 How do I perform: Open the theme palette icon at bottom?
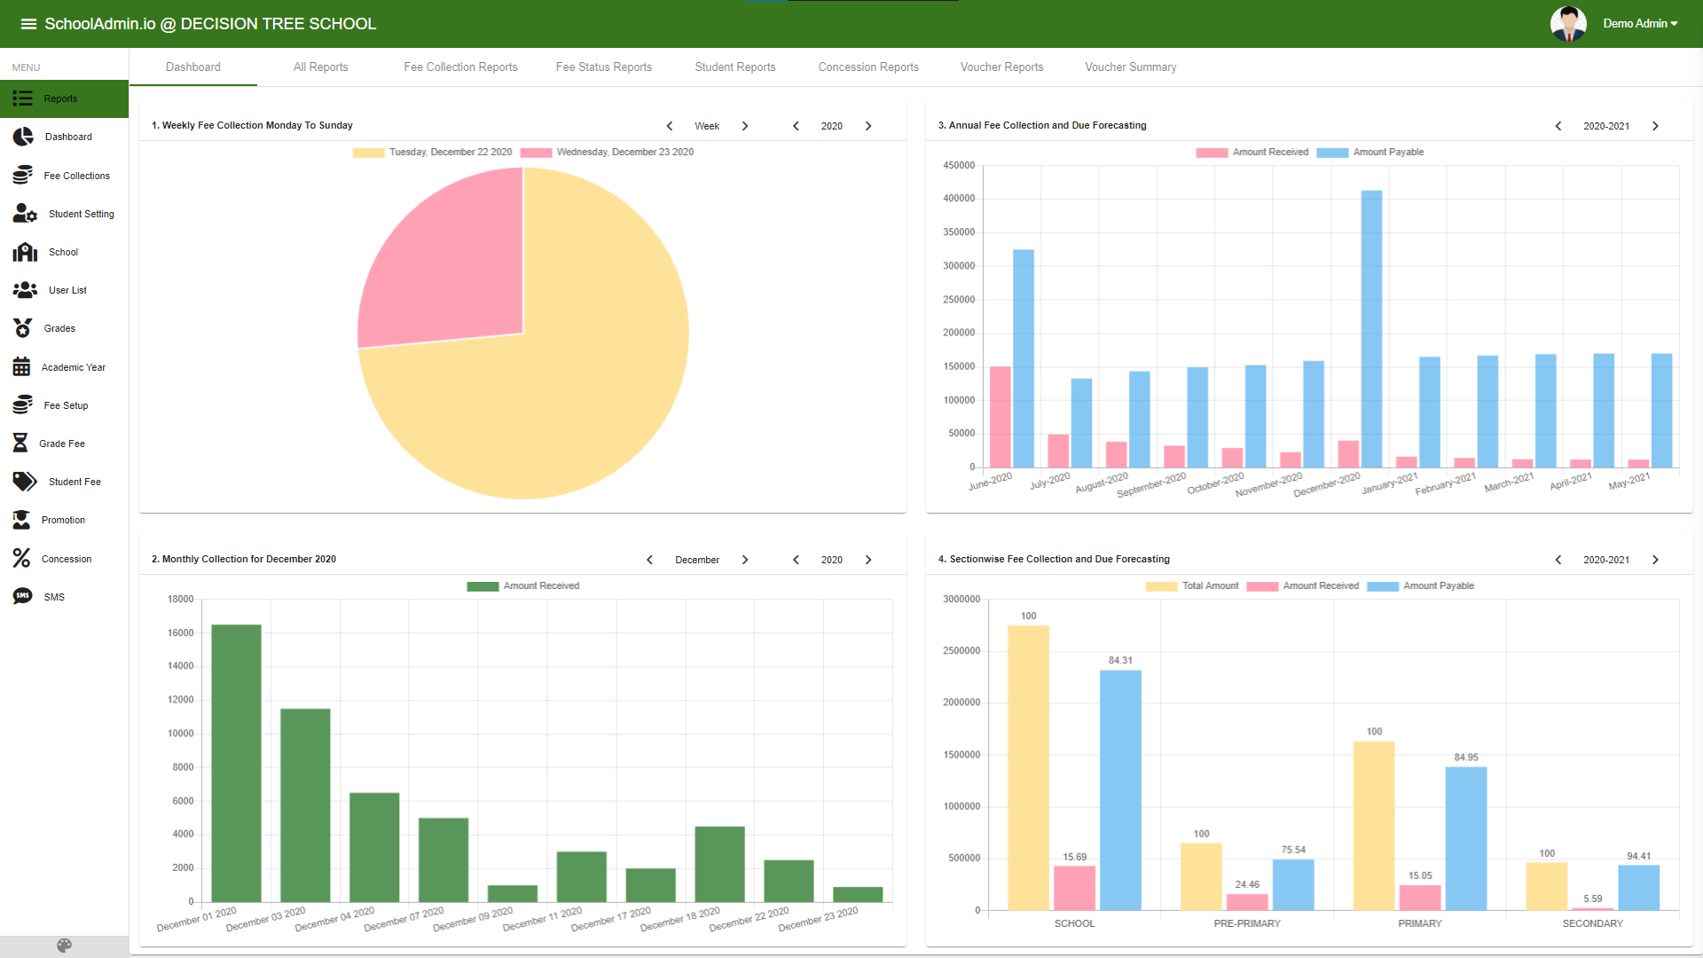pos(64,946)
